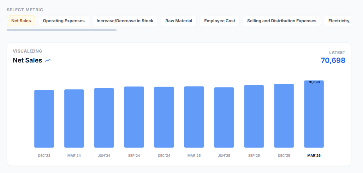Viewport: 363px width, 173px height.
Task: Click the Net Sales chart heading
Action: [x=27, y=60]
